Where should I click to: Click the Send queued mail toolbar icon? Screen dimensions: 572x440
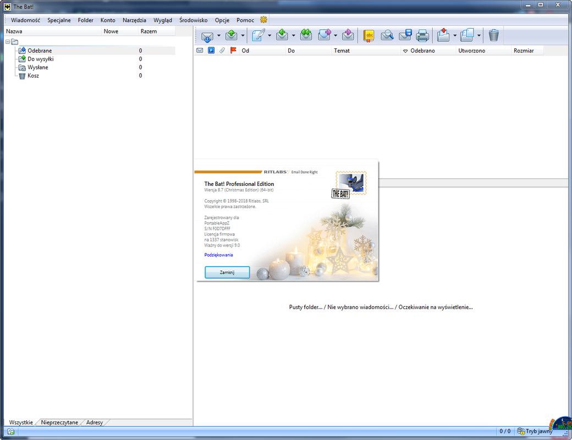(232, 35)
